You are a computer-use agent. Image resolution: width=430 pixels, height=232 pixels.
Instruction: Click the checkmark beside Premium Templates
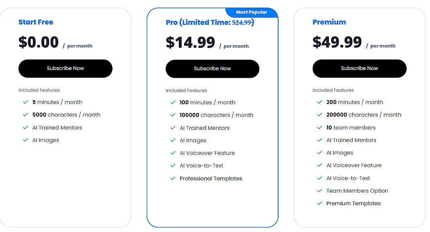pos(319,203)
